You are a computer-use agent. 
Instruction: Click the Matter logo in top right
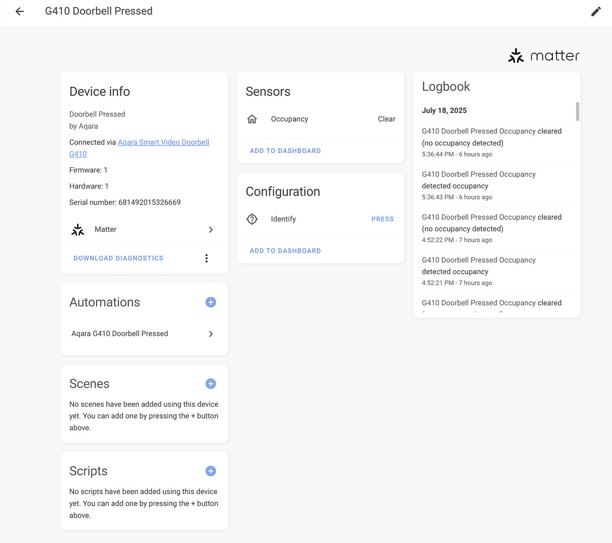[x=544, y=55]
